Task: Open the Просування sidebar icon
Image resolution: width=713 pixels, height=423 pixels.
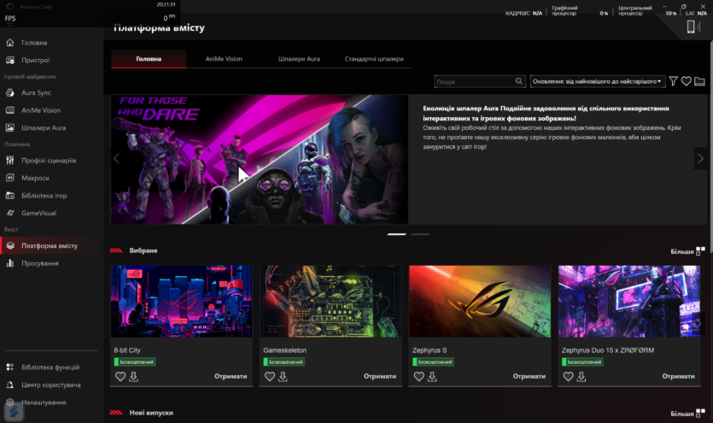Action: point(10,263)
